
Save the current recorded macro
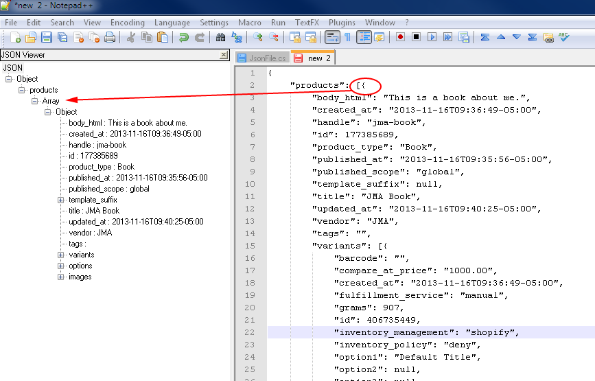[x=464, y=37]
